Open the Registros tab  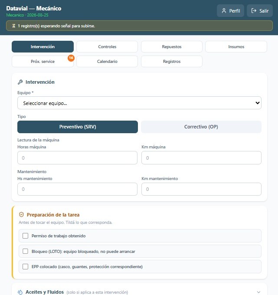pyautogui.click(x=172, y=61)
